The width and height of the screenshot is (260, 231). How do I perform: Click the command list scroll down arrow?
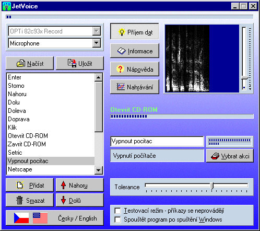coord(99,170)
